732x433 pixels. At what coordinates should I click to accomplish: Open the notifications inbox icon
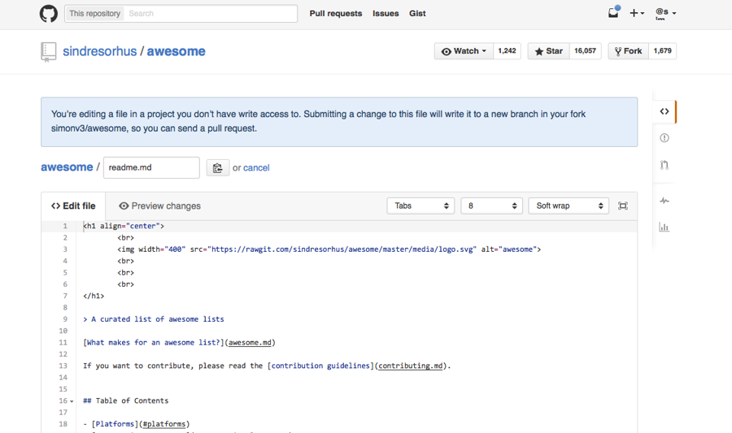click(x=613, y=12)
